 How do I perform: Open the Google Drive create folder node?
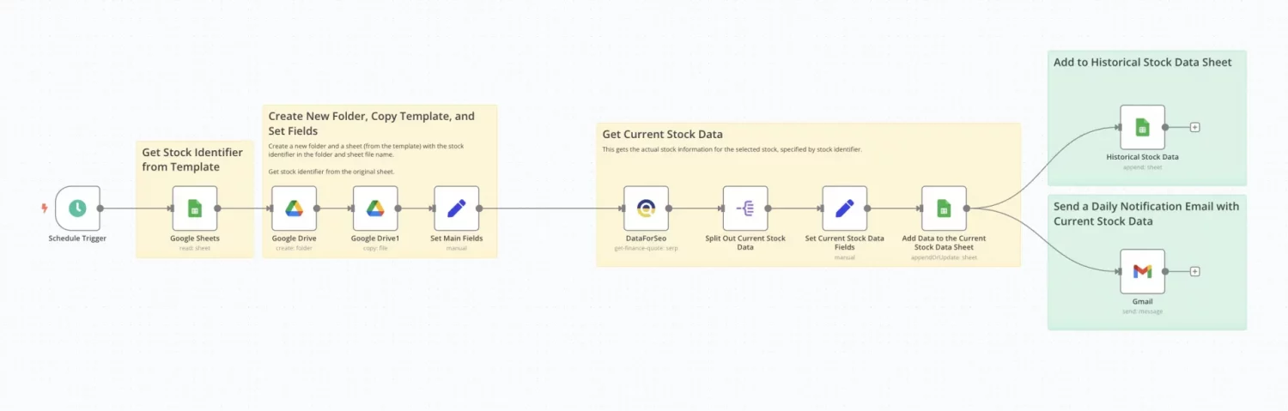pos(295,208)
